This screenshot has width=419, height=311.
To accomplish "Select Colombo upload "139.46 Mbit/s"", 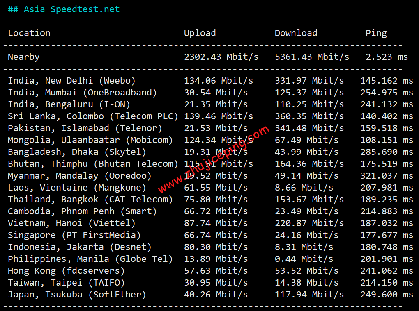I will tap(219, 116).
